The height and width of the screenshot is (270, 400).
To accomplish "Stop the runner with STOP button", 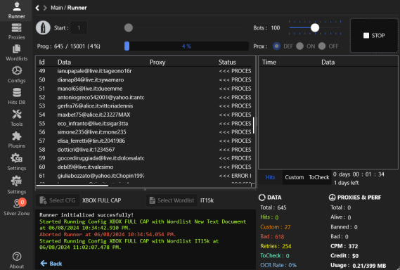I will click(374, 35).
